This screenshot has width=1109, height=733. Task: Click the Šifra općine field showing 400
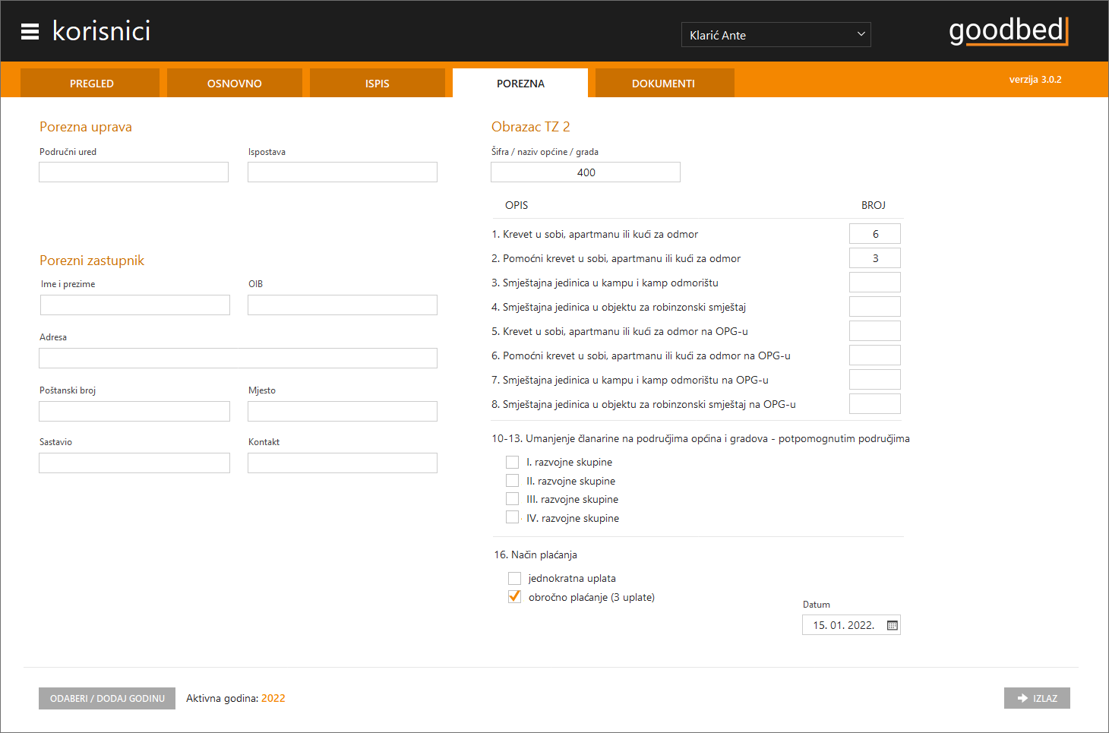[x=586, y=172]
